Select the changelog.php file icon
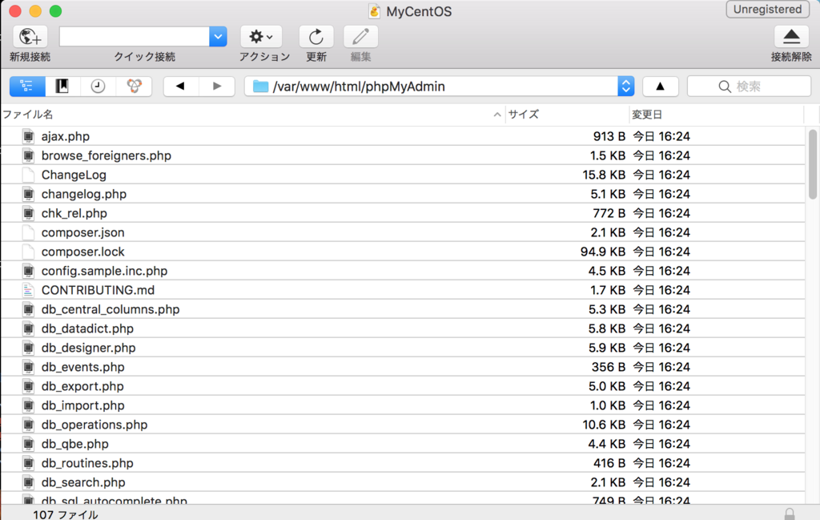Viewport: 820px width, 520px height. click(28, 194)
